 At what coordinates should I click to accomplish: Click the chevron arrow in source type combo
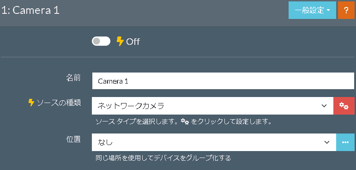tap(324, 106)
